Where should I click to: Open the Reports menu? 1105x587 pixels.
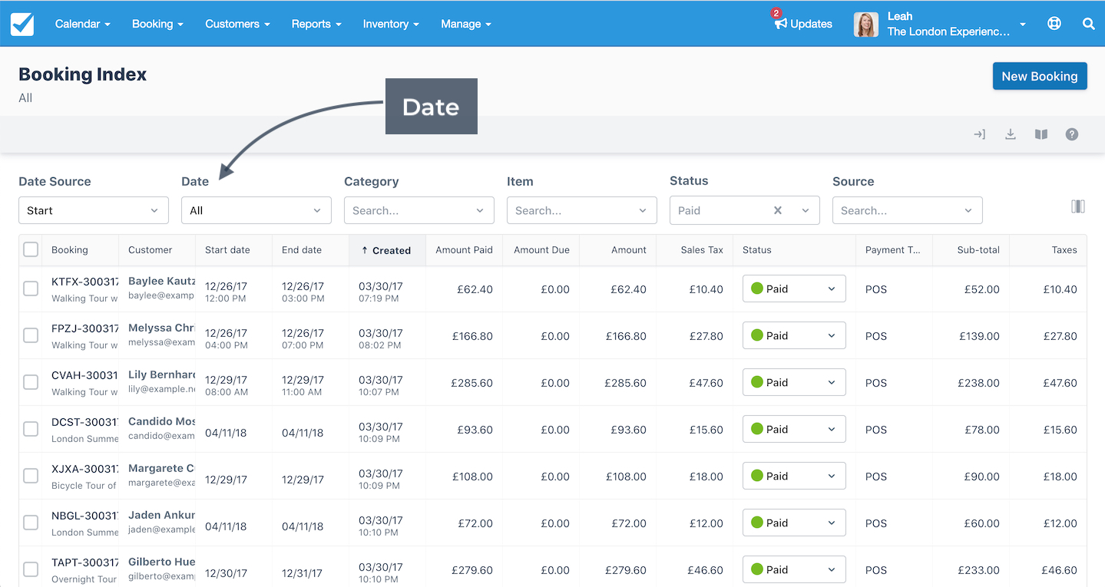point(316,24)
